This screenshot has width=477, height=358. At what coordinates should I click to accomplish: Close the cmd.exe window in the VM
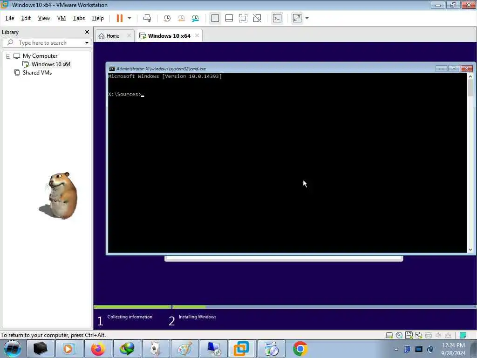466,69
